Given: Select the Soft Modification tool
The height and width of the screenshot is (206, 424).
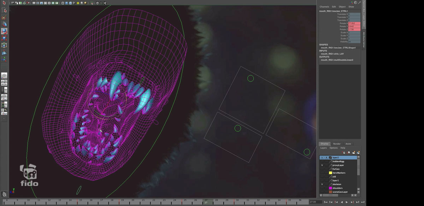Looking at the screenshot, I should pos(4,53).
